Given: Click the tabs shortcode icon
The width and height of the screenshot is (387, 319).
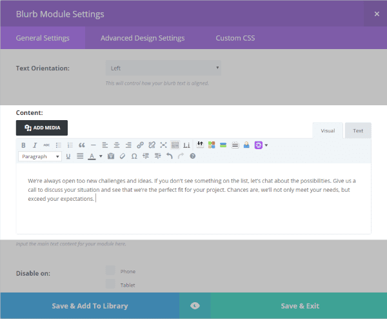Looking at the screenshot, I should pos(235,145).
